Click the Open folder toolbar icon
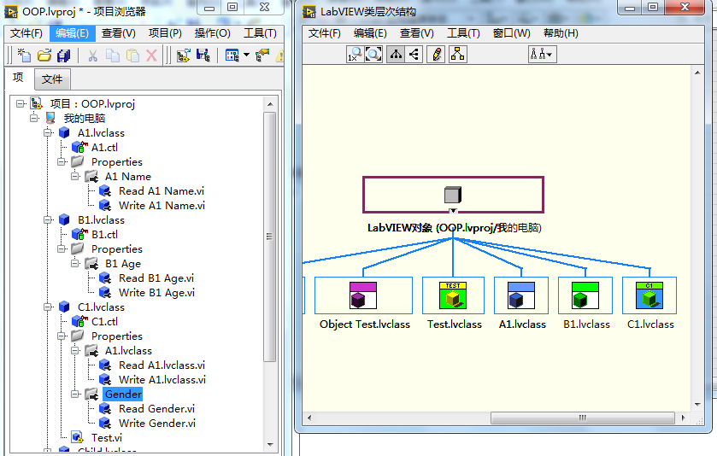 click(x=44, y=56)
